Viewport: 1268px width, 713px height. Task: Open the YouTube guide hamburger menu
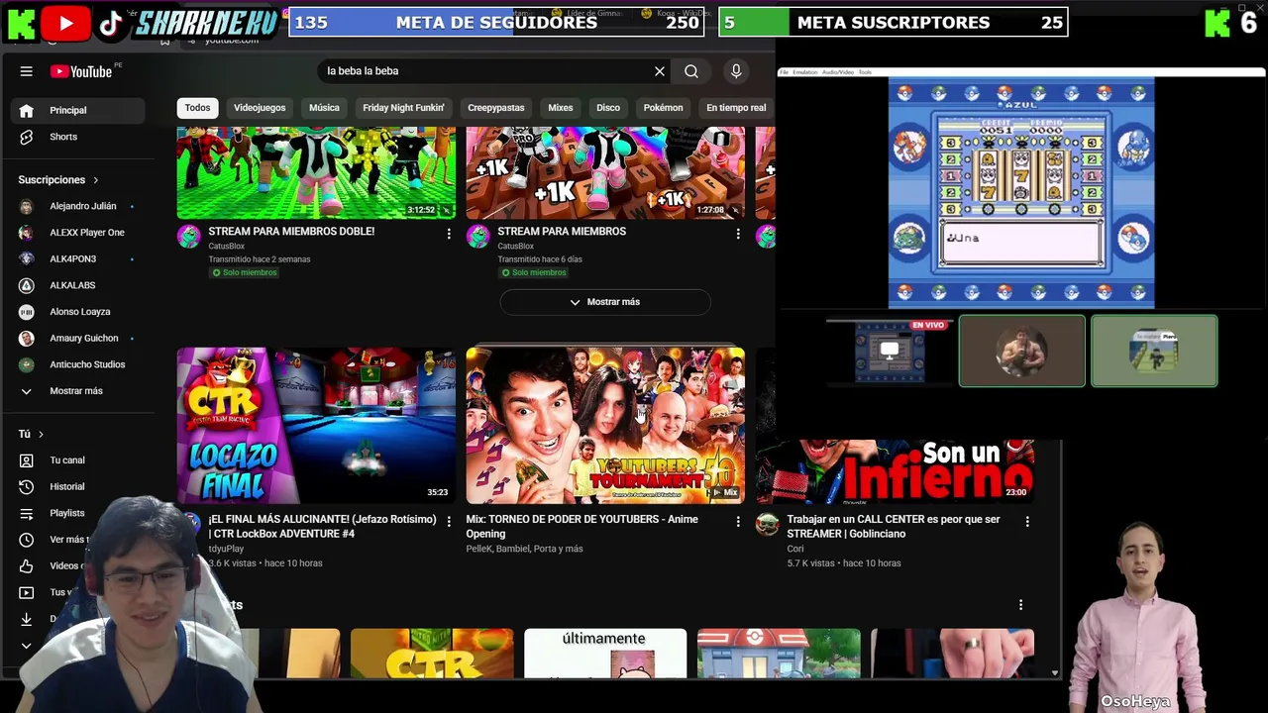(x=27, y=71)
